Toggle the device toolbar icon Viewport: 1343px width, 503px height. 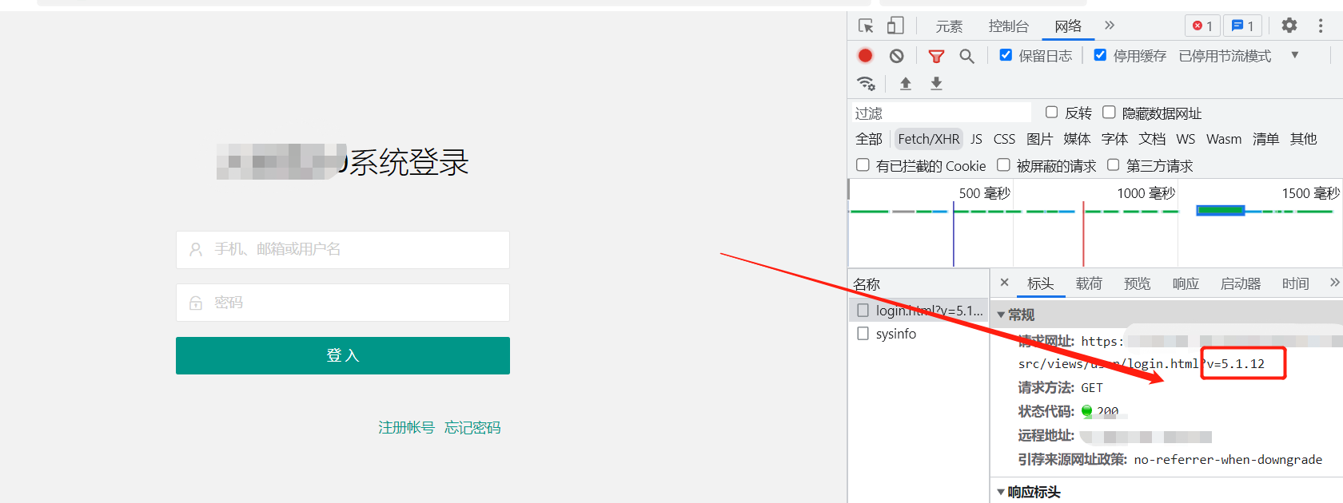[895, 26]
